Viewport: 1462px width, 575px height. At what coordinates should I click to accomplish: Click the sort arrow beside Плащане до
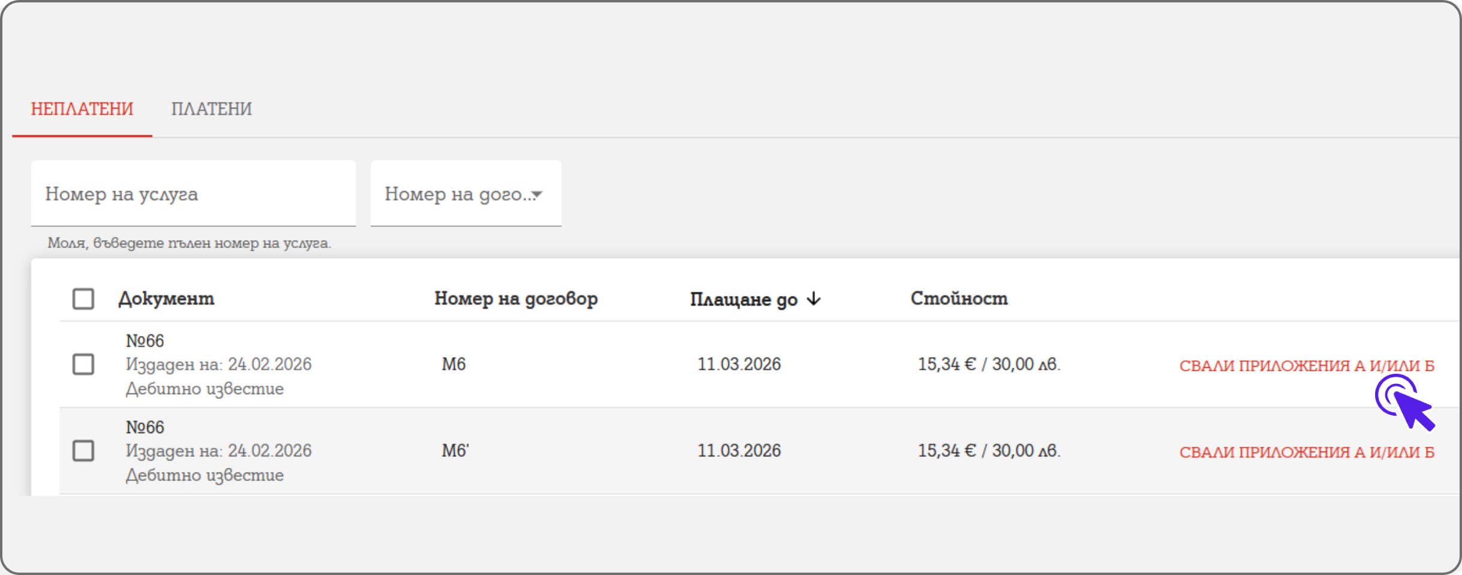tap(814, 298)
